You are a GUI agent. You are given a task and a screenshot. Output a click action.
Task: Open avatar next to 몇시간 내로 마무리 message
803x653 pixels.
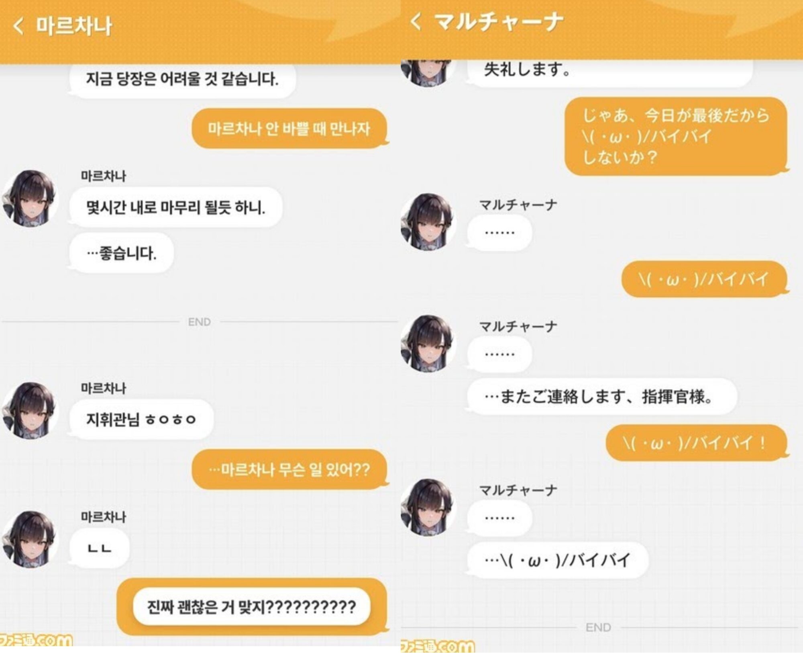(x=30, y=198)
